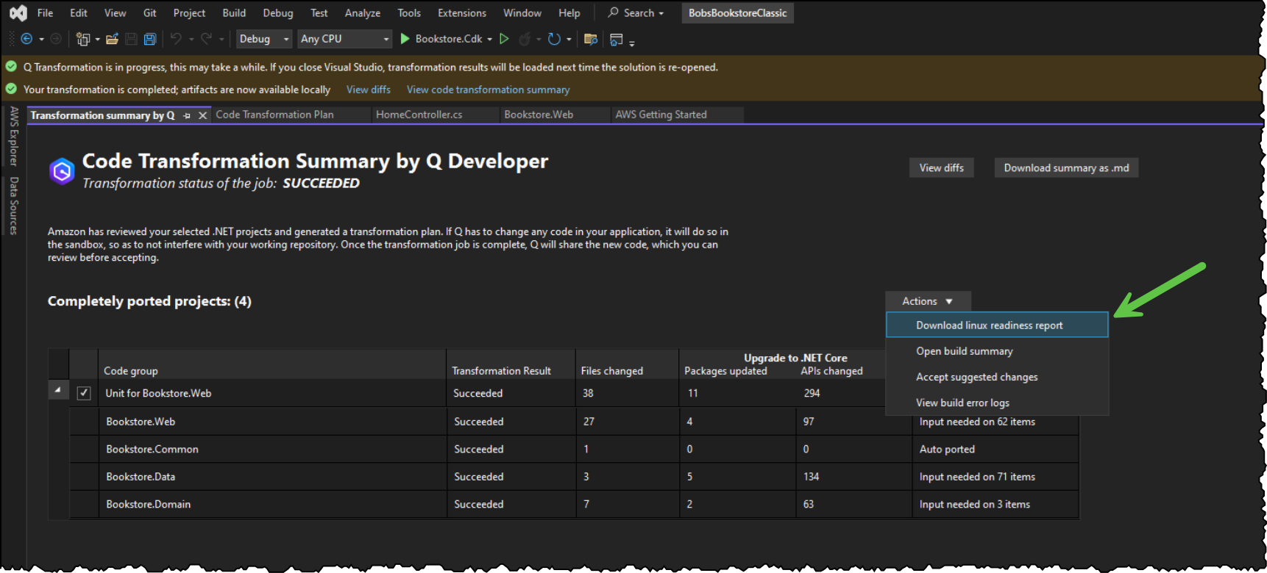
Task: Click the Save single-disk icon
Action: point(131,39)
